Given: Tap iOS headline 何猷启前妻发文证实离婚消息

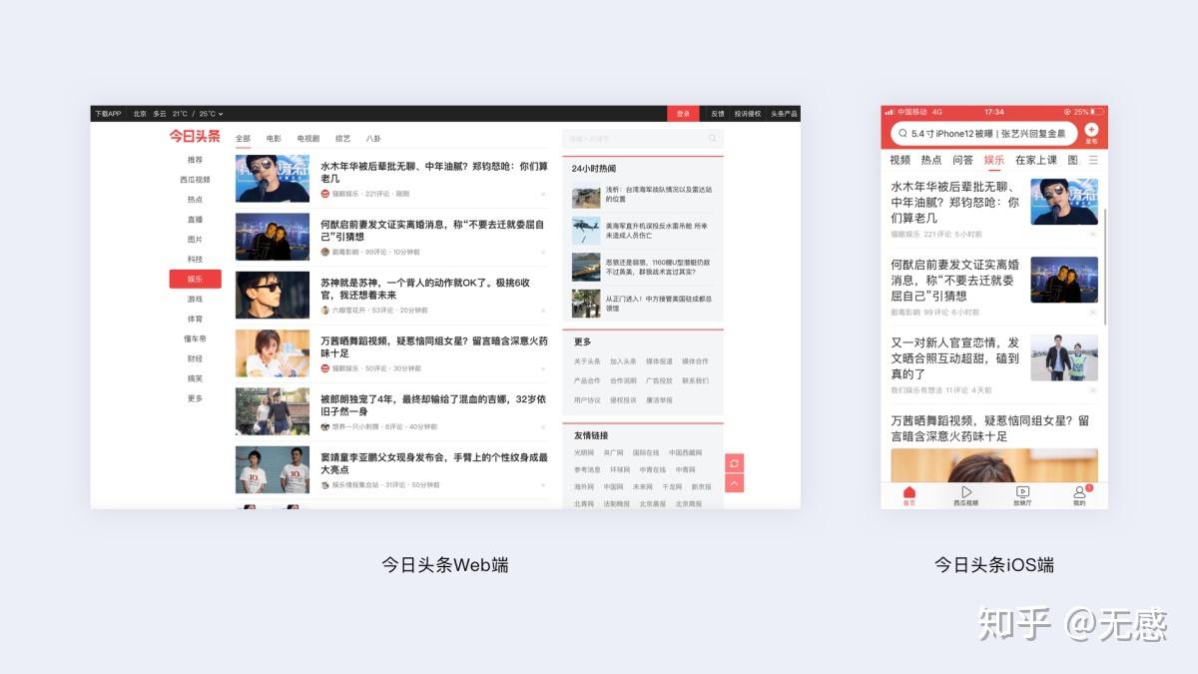Looking at the screenshot, I should [954, 280].
